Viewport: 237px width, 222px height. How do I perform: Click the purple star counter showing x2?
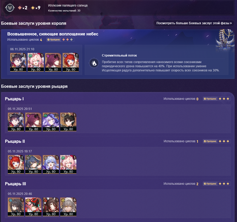22,8
